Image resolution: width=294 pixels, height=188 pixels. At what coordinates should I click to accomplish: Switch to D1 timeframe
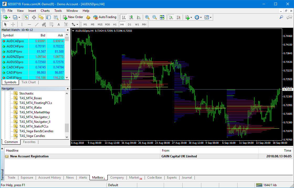point(130,25)
